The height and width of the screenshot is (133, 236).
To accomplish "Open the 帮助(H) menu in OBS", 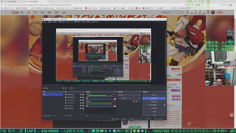I will tap(88, 22).
